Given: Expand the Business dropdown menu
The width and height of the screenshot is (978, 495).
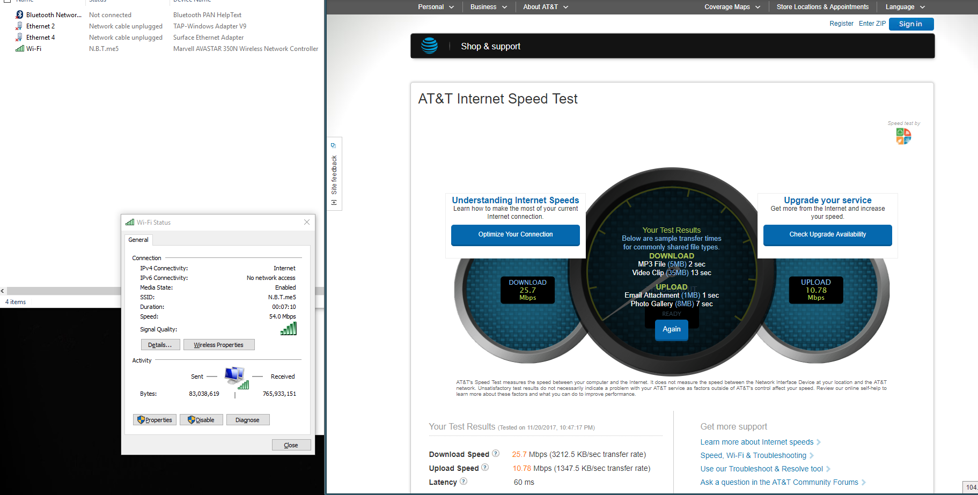Looking at the screenshot, I should (488, 7).
